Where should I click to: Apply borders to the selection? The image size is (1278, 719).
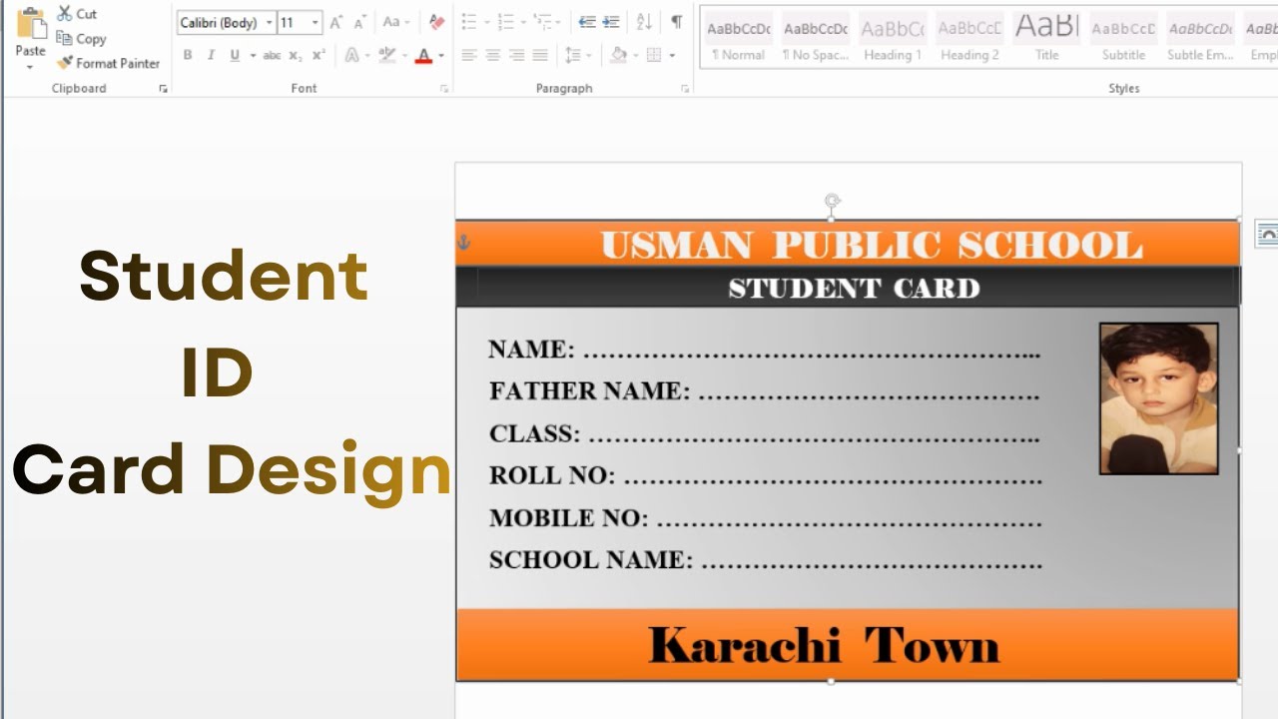[654, 56]
